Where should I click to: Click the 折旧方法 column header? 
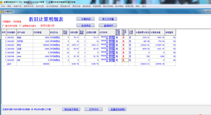click(x=56, y=32)
